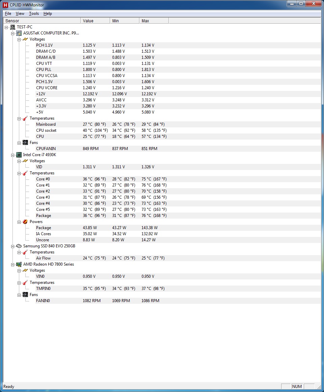Select the VID voltage row
Viewport: 324px width, 392px height.
pos(178,167)
